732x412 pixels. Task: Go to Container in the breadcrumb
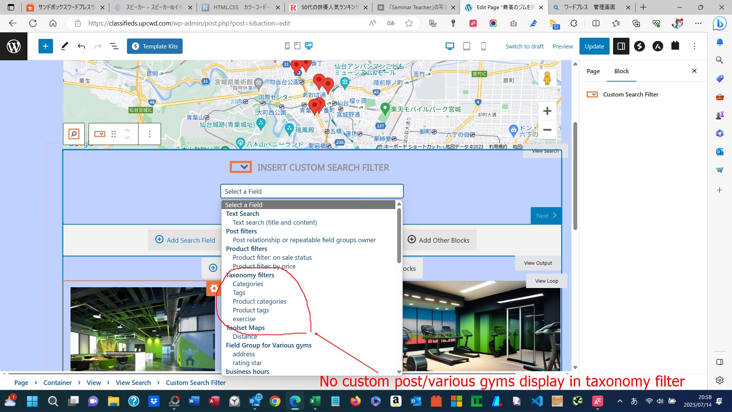(58, 383)
